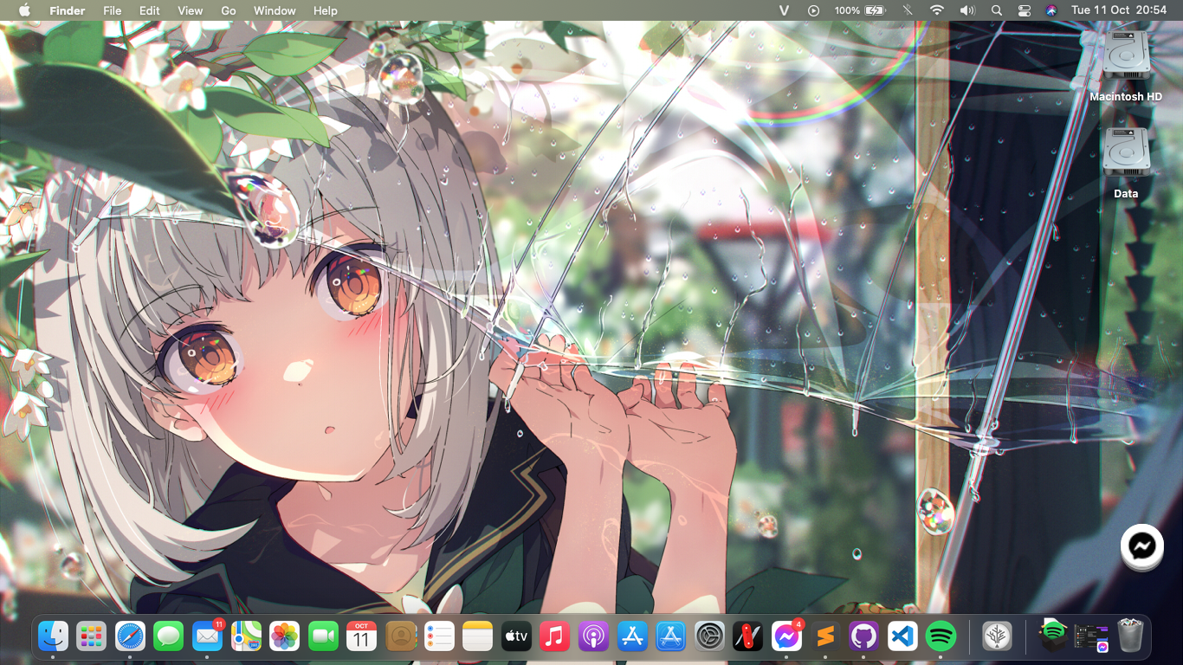Open the Contacts app
The image size is (1183, 665).
pyautogui.click(x=400, y=637)
